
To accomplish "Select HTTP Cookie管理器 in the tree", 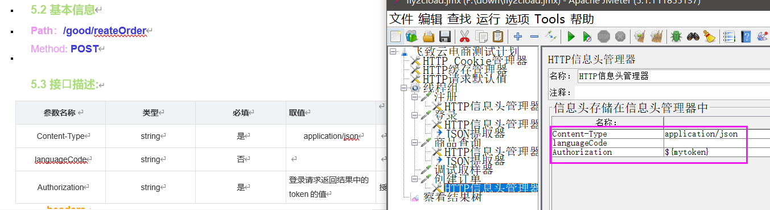I will 475,61.
